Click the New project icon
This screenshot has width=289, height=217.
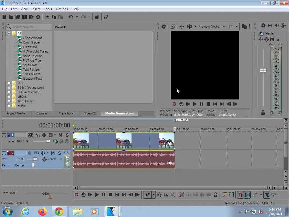click(x=4, y=17)
